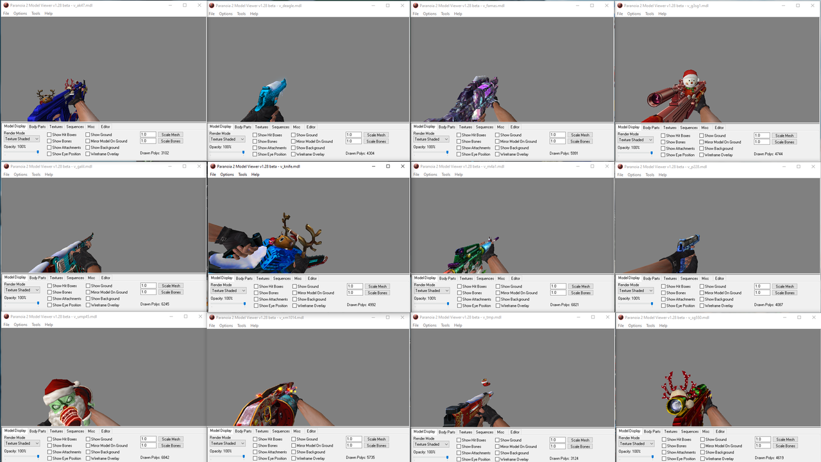Click the app icon in v_ump45.mdl title bar
The width and height of the screenshot is (821, 462).
(6, 316)
